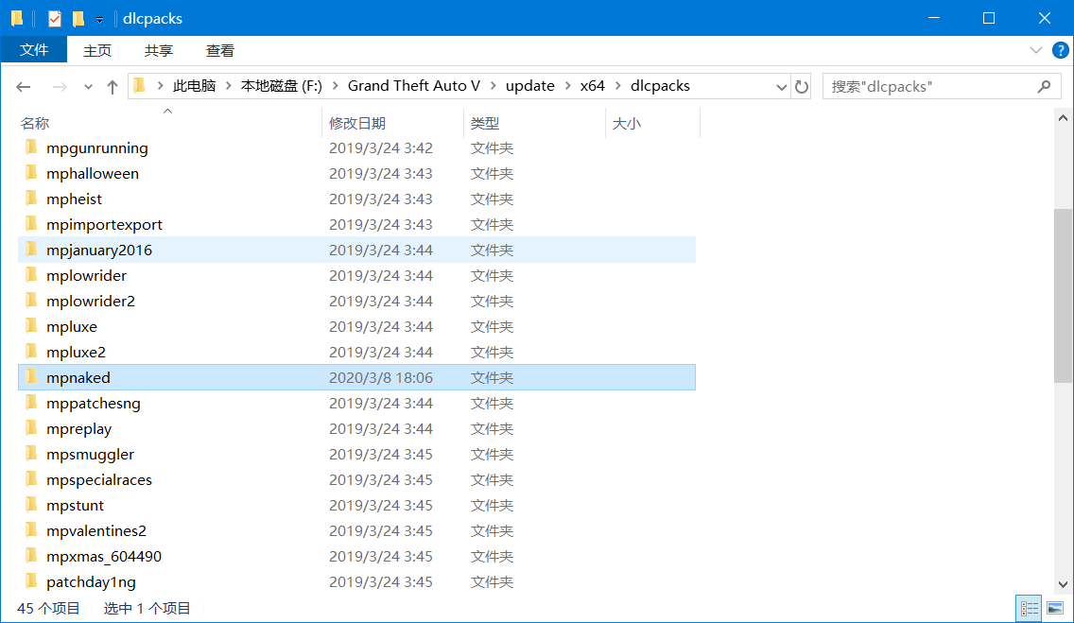The height and width of the screenshot is (623, 1074).
Task: Open the Help question mark icon
Action: tap(1061, 50)
